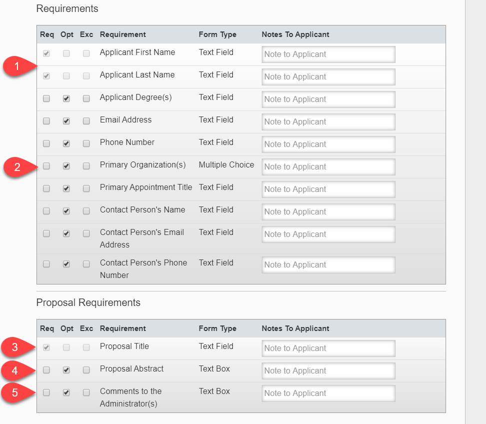Focus the note field for Email Address

click(329, 122)
